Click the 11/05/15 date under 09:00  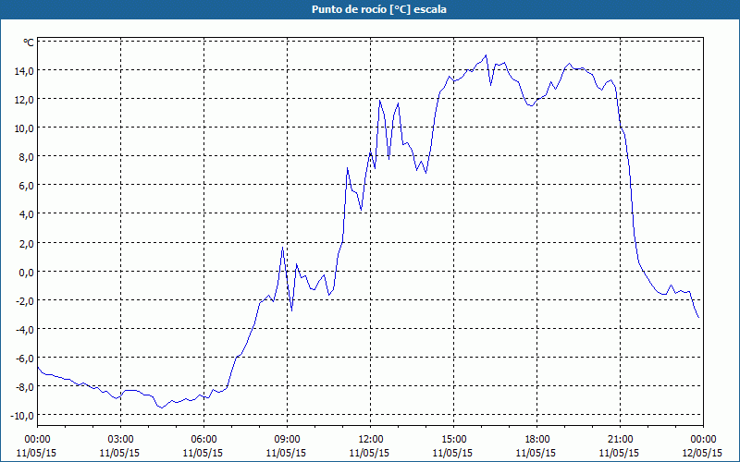(287, 453)
